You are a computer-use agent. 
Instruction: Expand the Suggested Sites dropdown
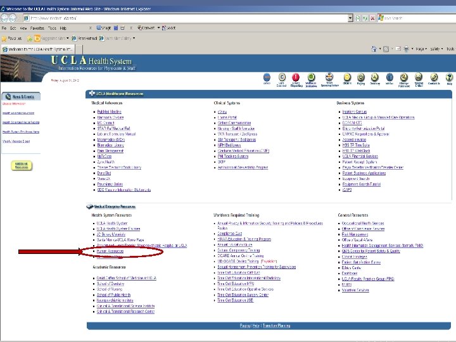[x=68, y=38]
